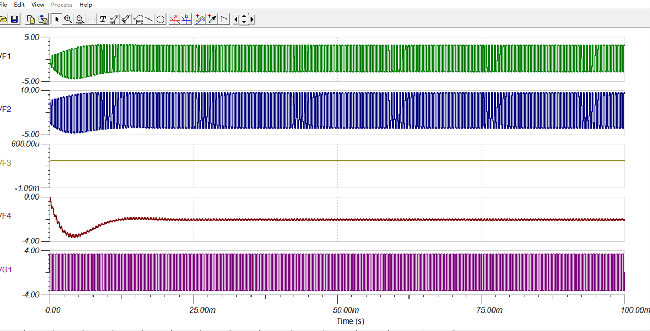Select the green VF1 waveform curve
The height and width of the screenshot is (331, 650).
click(x=338, y=59)
